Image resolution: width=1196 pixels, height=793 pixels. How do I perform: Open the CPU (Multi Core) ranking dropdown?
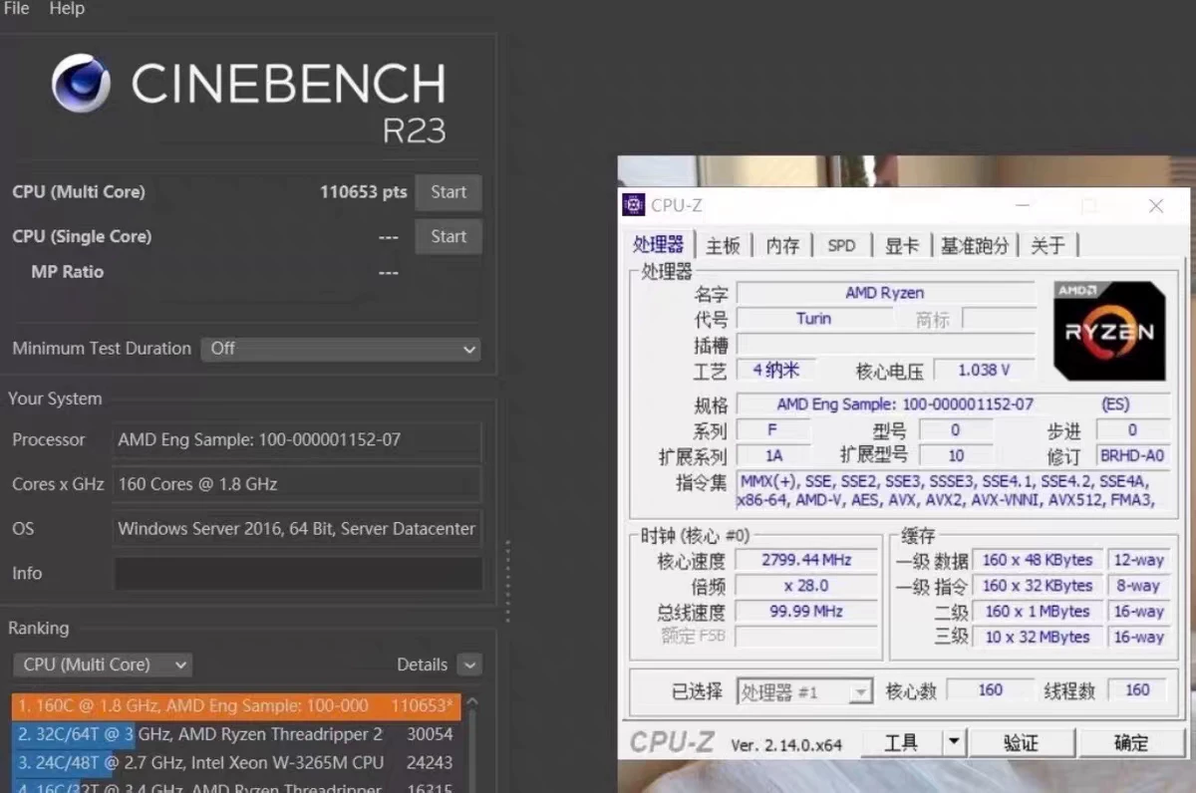(x=103, y=664)
